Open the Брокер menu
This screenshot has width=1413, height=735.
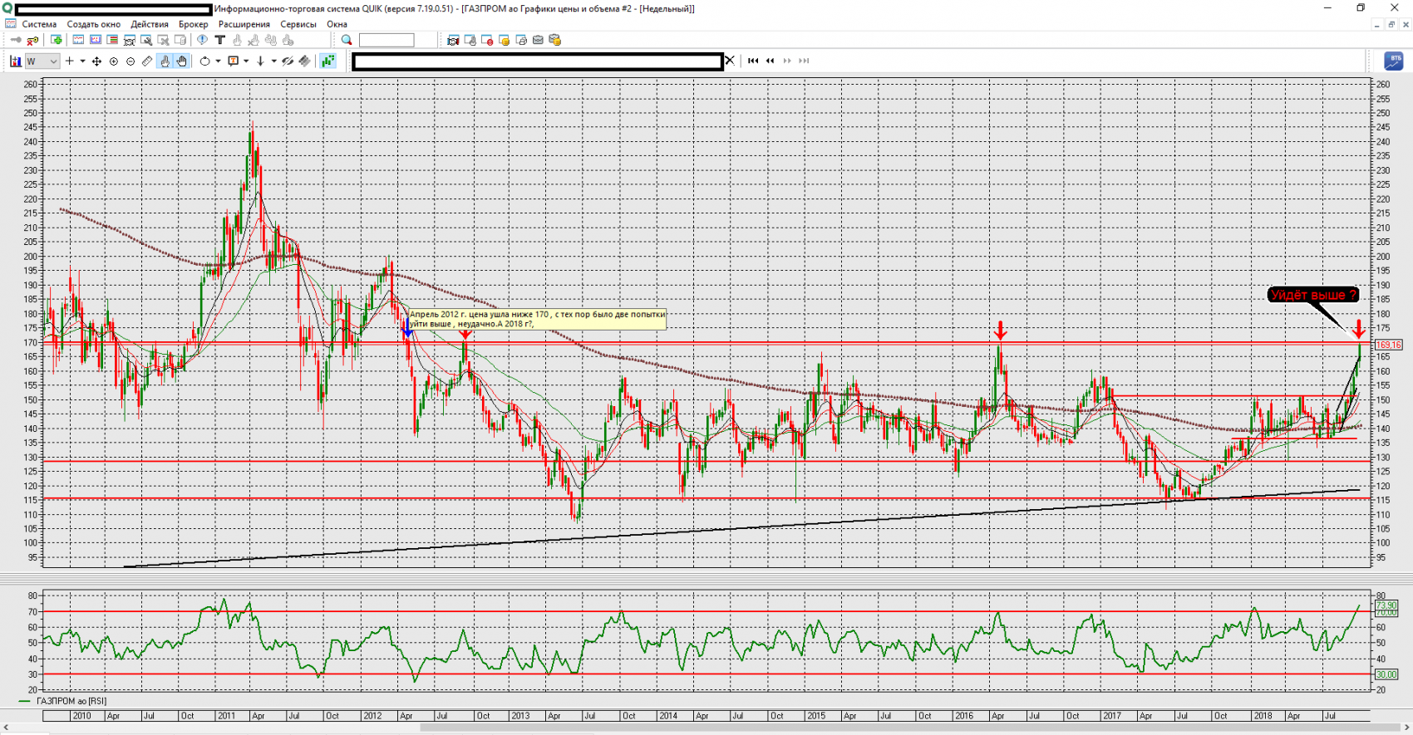click(x=193, y=24)
